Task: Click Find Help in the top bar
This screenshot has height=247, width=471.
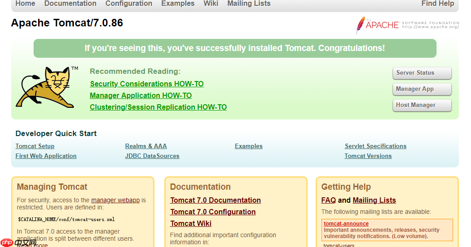Action: tap(438, 4)
